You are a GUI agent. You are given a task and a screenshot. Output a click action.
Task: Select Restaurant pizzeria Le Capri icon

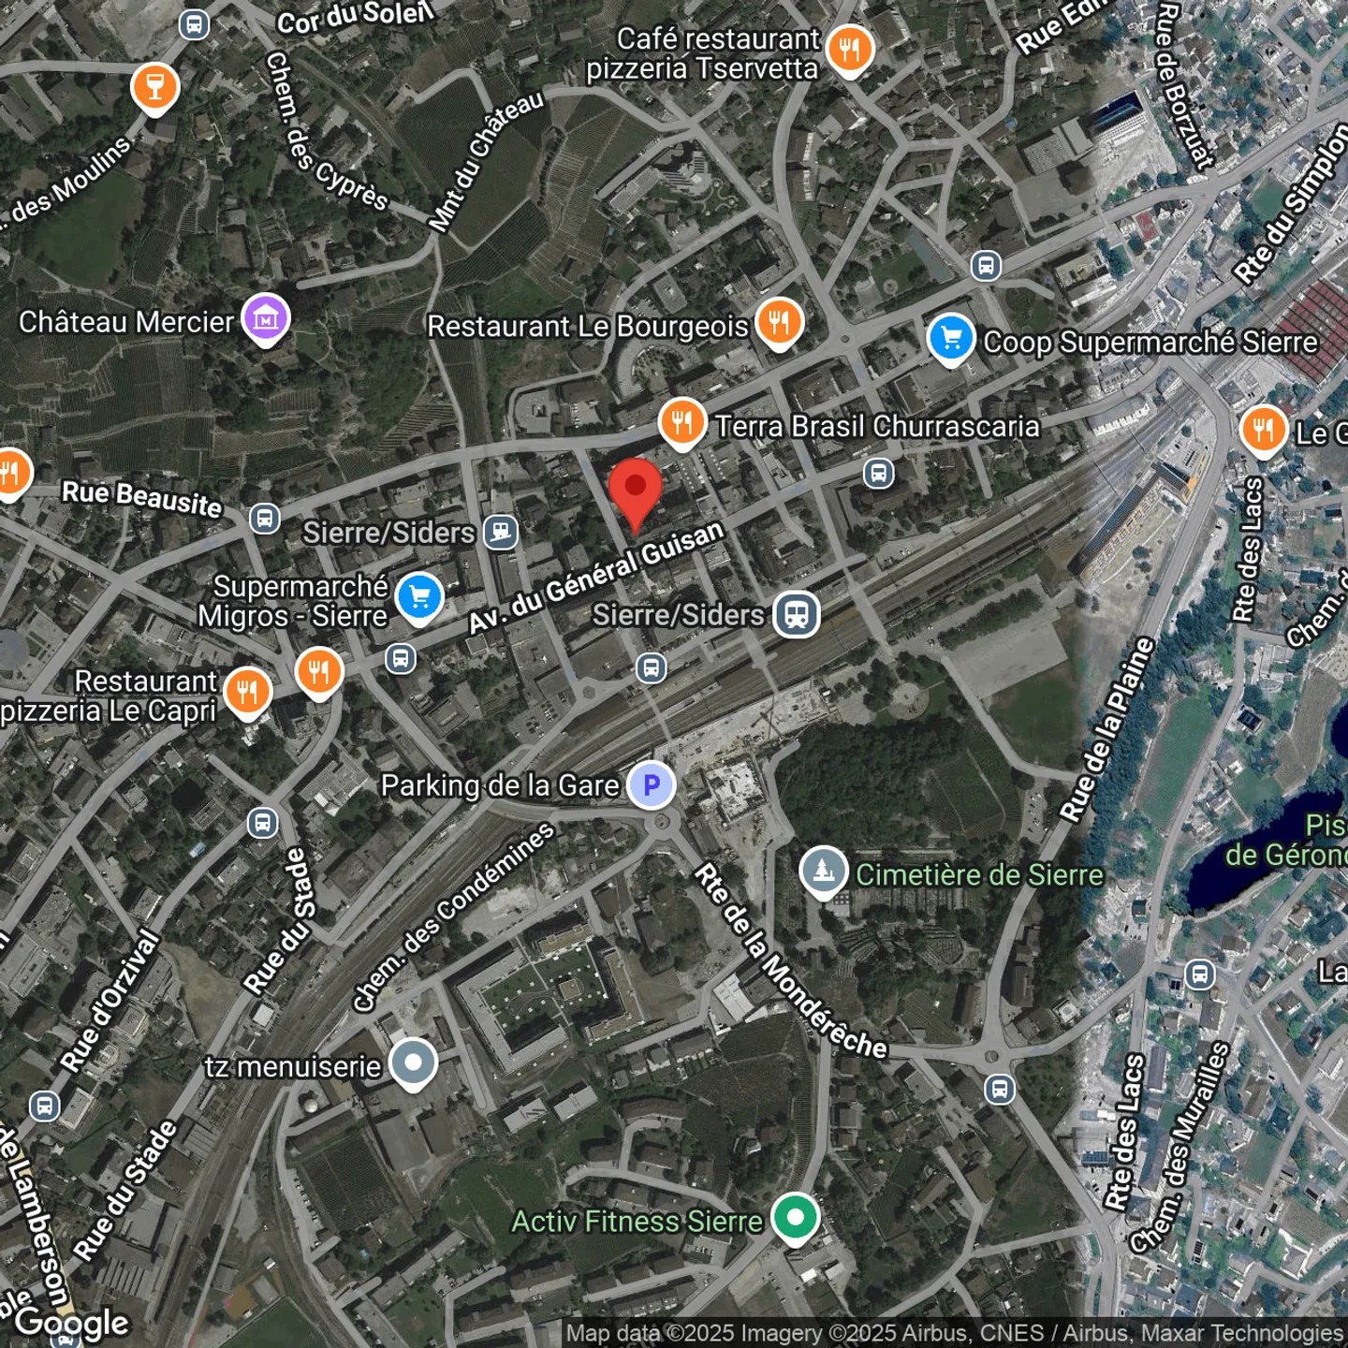[x=247, y=692]
